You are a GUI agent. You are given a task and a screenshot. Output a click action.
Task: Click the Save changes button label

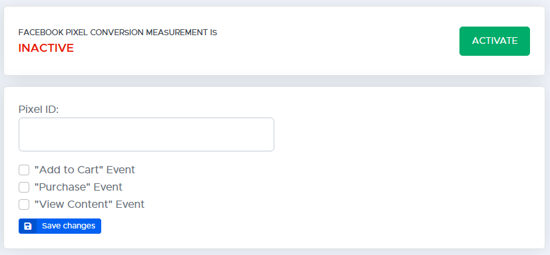(69, 226)
